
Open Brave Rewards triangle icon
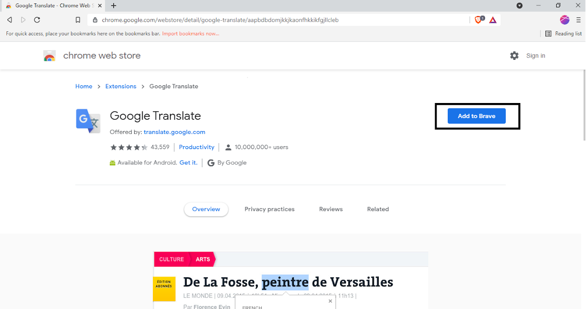click(492, 20)
